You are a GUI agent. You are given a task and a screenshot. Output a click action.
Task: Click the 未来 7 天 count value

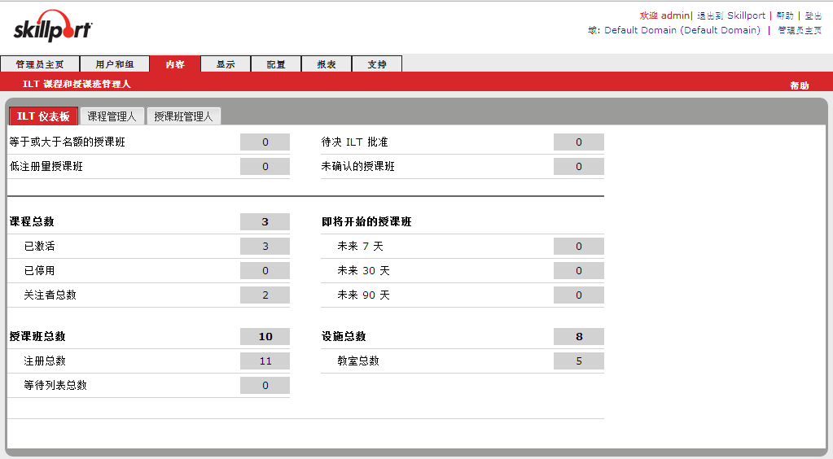578,246
